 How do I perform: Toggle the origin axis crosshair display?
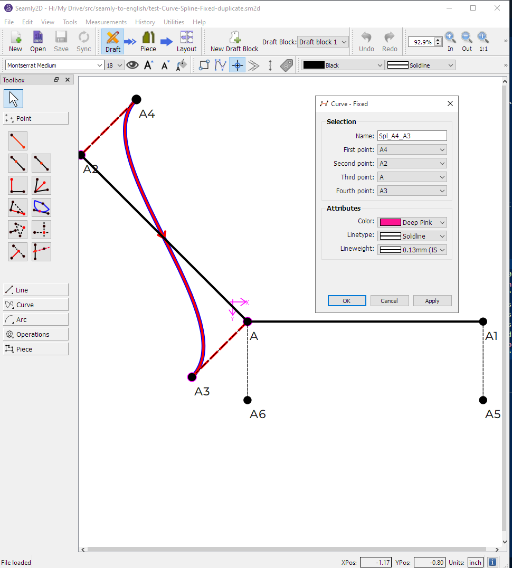[x=237, y=65]
